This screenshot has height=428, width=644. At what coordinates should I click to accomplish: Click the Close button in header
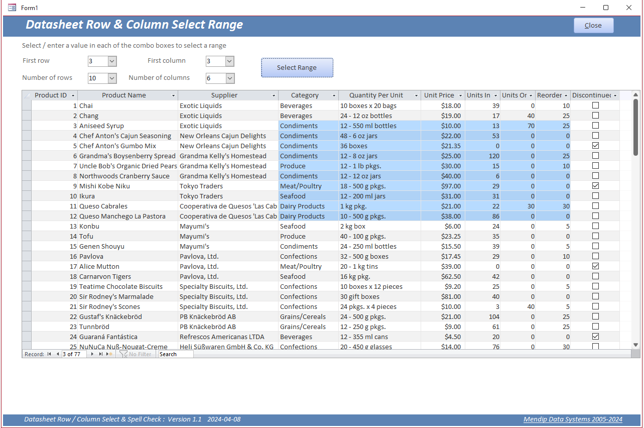[x=593, y=26]
